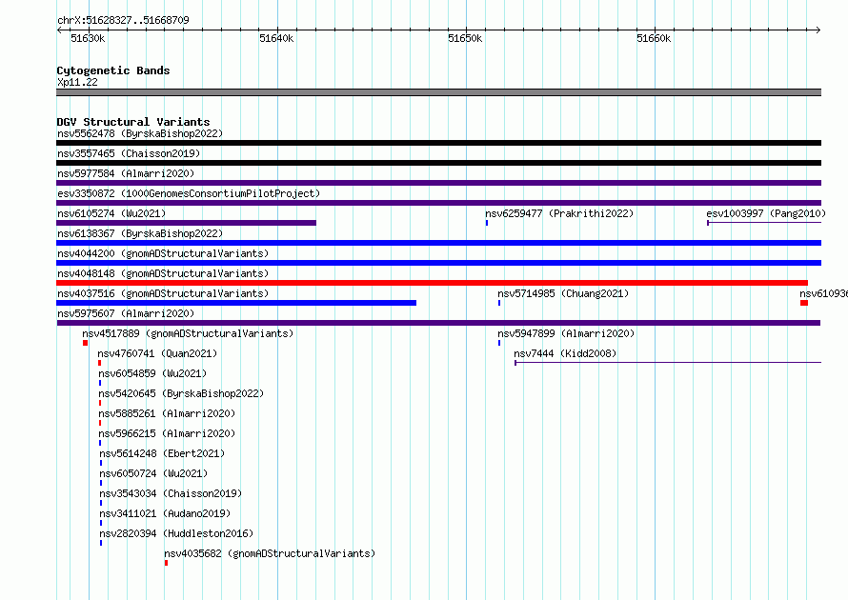This screenshot has width=848, height=600.
Task: Click the black nsv3557465 variant bar
Action: point(438,163)
